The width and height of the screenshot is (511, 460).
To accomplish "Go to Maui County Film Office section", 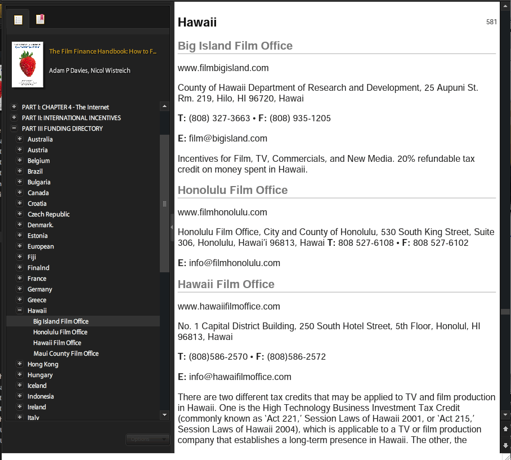I will pos(66,353).
